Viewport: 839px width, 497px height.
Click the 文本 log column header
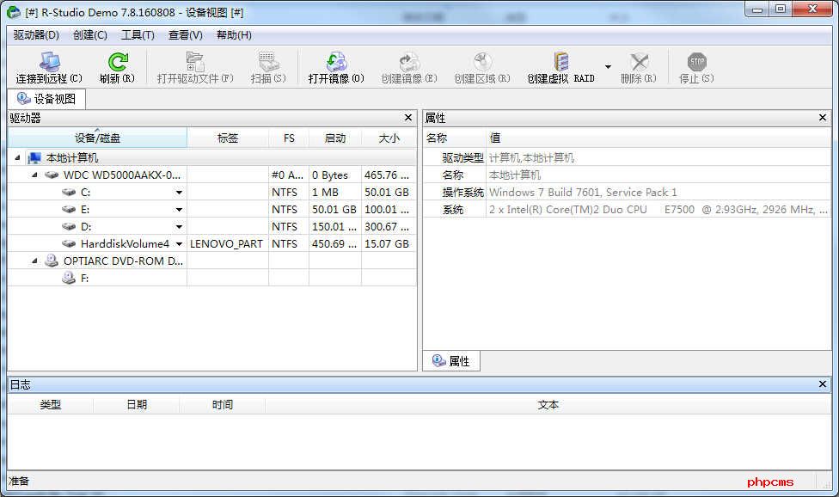coord(548,404)
